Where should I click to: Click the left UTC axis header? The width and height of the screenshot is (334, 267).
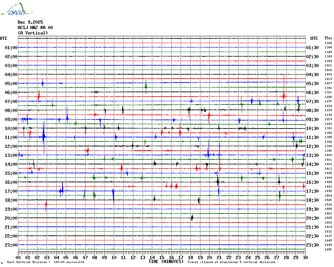(x=4, y=38)
